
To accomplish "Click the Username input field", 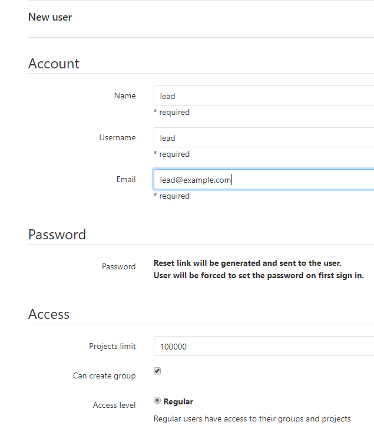I will [x=264, y=137].
